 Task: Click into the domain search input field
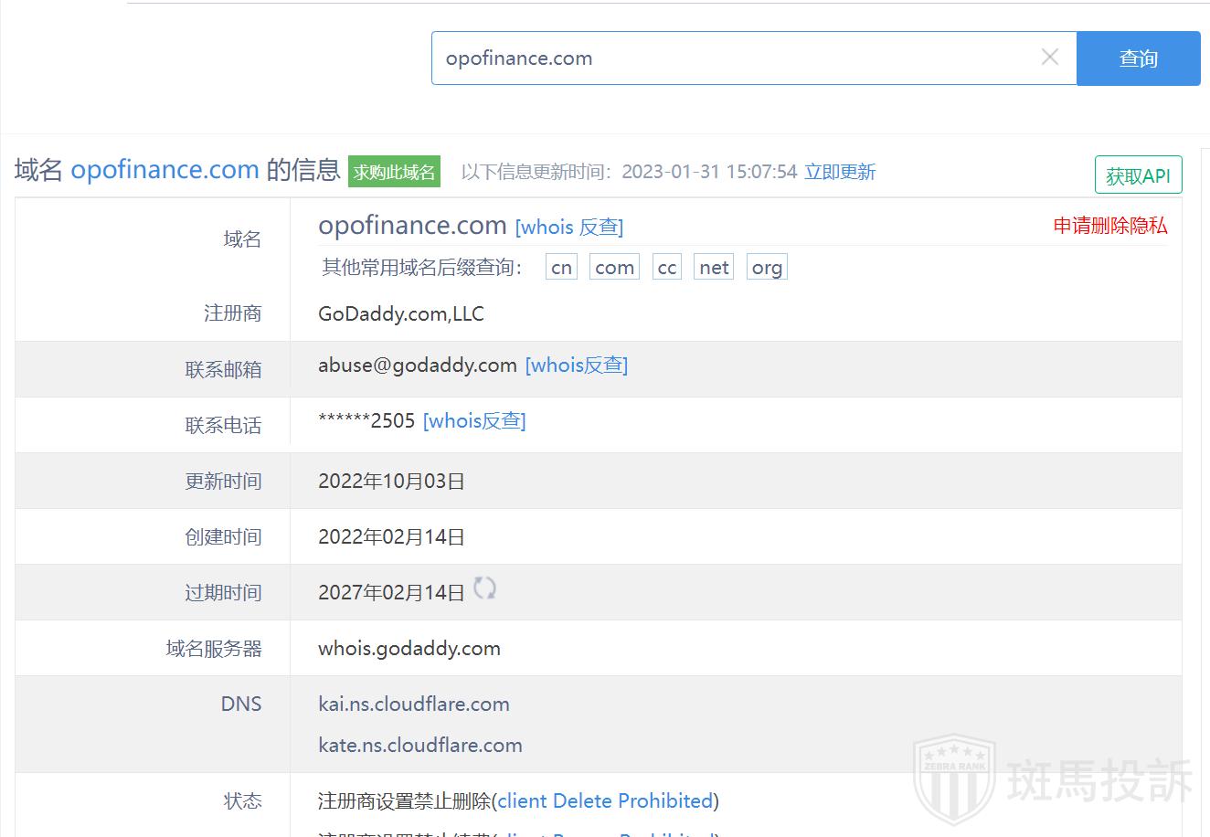coord(731,58)
